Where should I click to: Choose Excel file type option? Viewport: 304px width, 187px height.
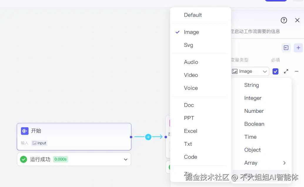[191, 131]
